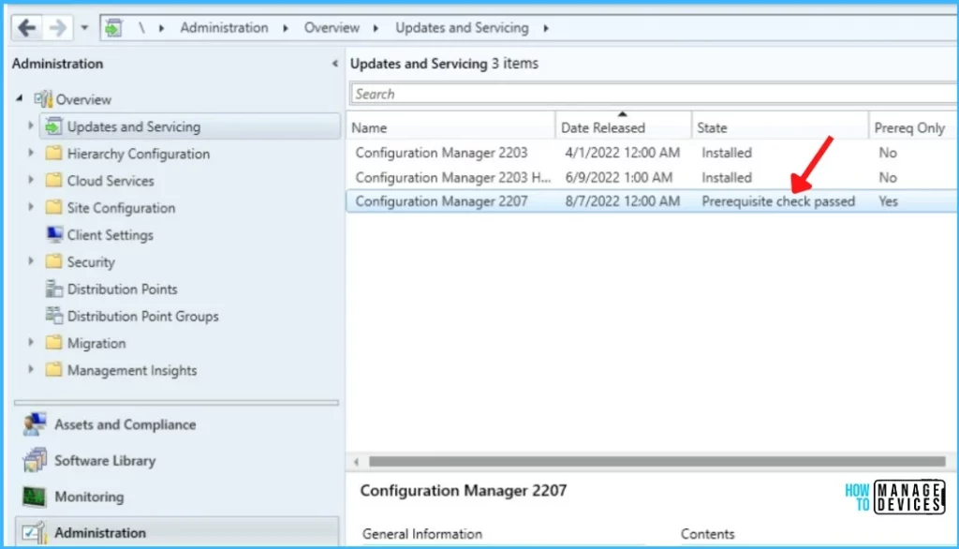Image resolution: width=959 pixels, height=549 pixels.
Task: Open Client Settings in the tree
Action: pyautogui.click(x=111, y=235)
